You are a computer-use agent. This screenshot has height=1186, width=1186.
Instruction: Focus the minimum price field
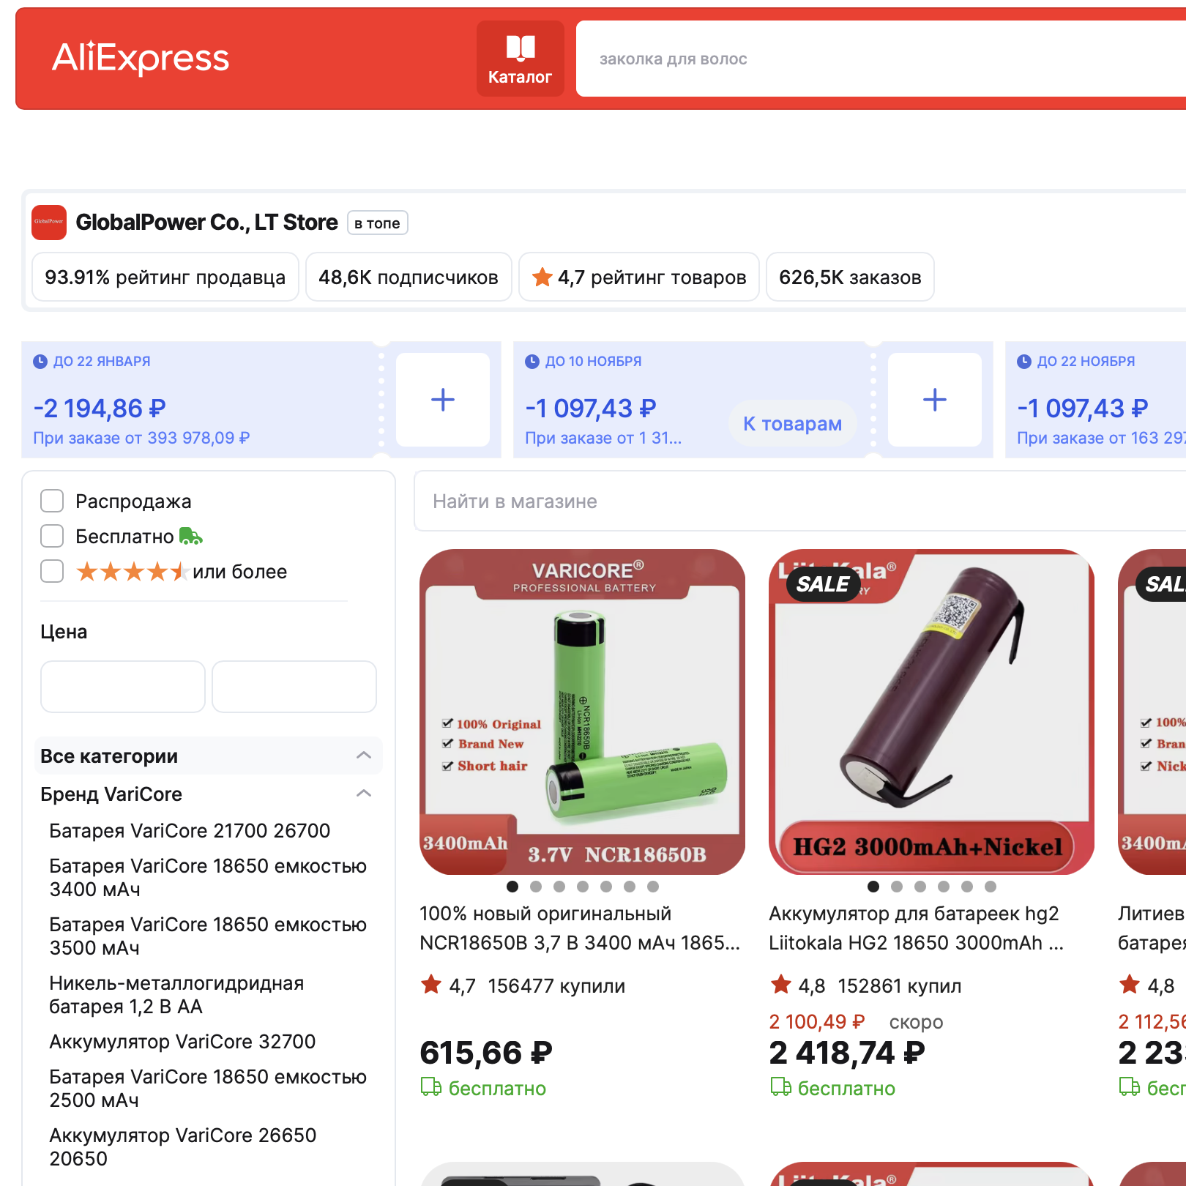[123, 687]
